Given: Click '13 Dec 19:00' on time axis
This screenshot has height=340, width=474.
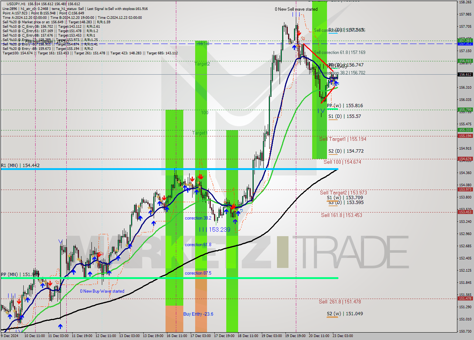Looking at the screenshot, I should pyautogui.click(x=153, y=336).
